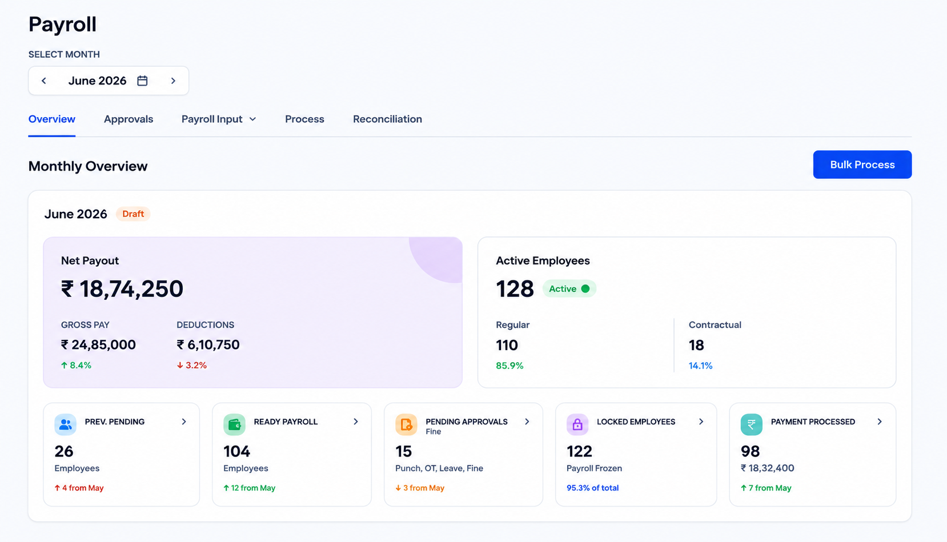Click the Payment Processed rupee icon
Screen dimensions: 947x542
752,424
